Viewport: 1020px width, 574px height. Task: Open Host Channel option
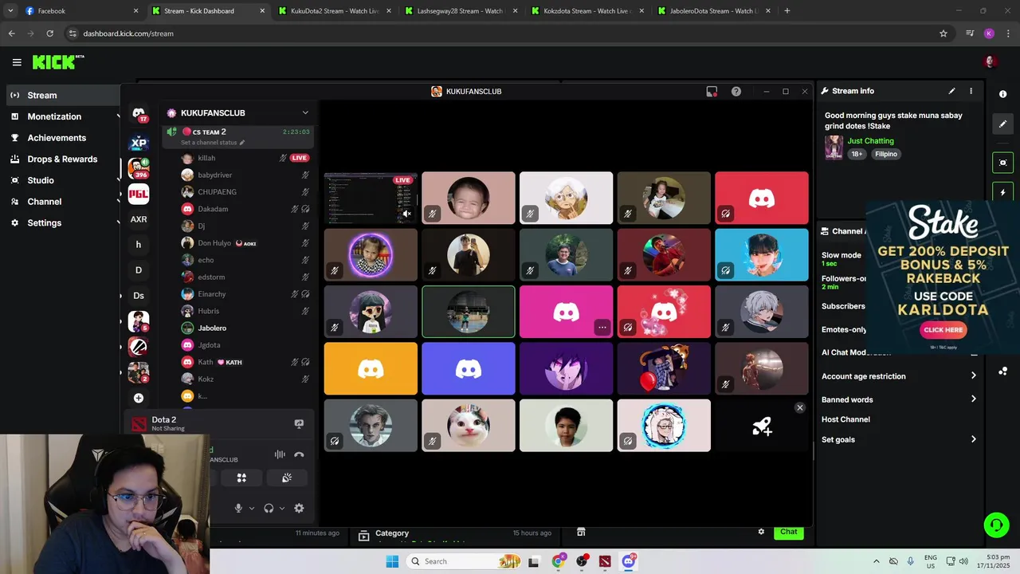click(x=845, y=419)
